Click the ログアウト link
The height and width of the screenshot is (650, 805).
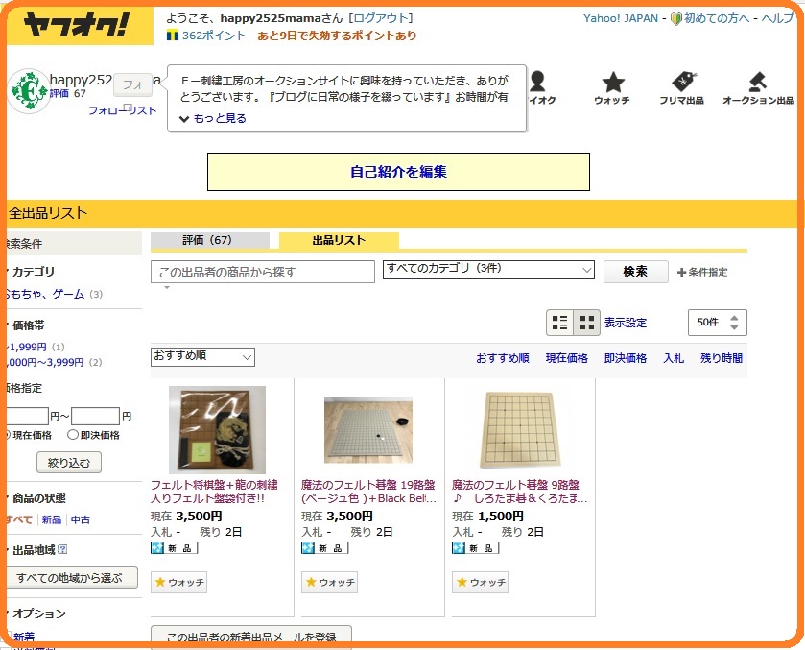click(380, 18)
